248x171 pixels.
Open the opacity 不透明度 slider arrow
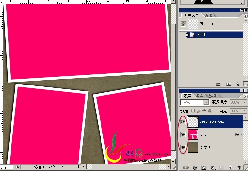[x=244, y=102]
